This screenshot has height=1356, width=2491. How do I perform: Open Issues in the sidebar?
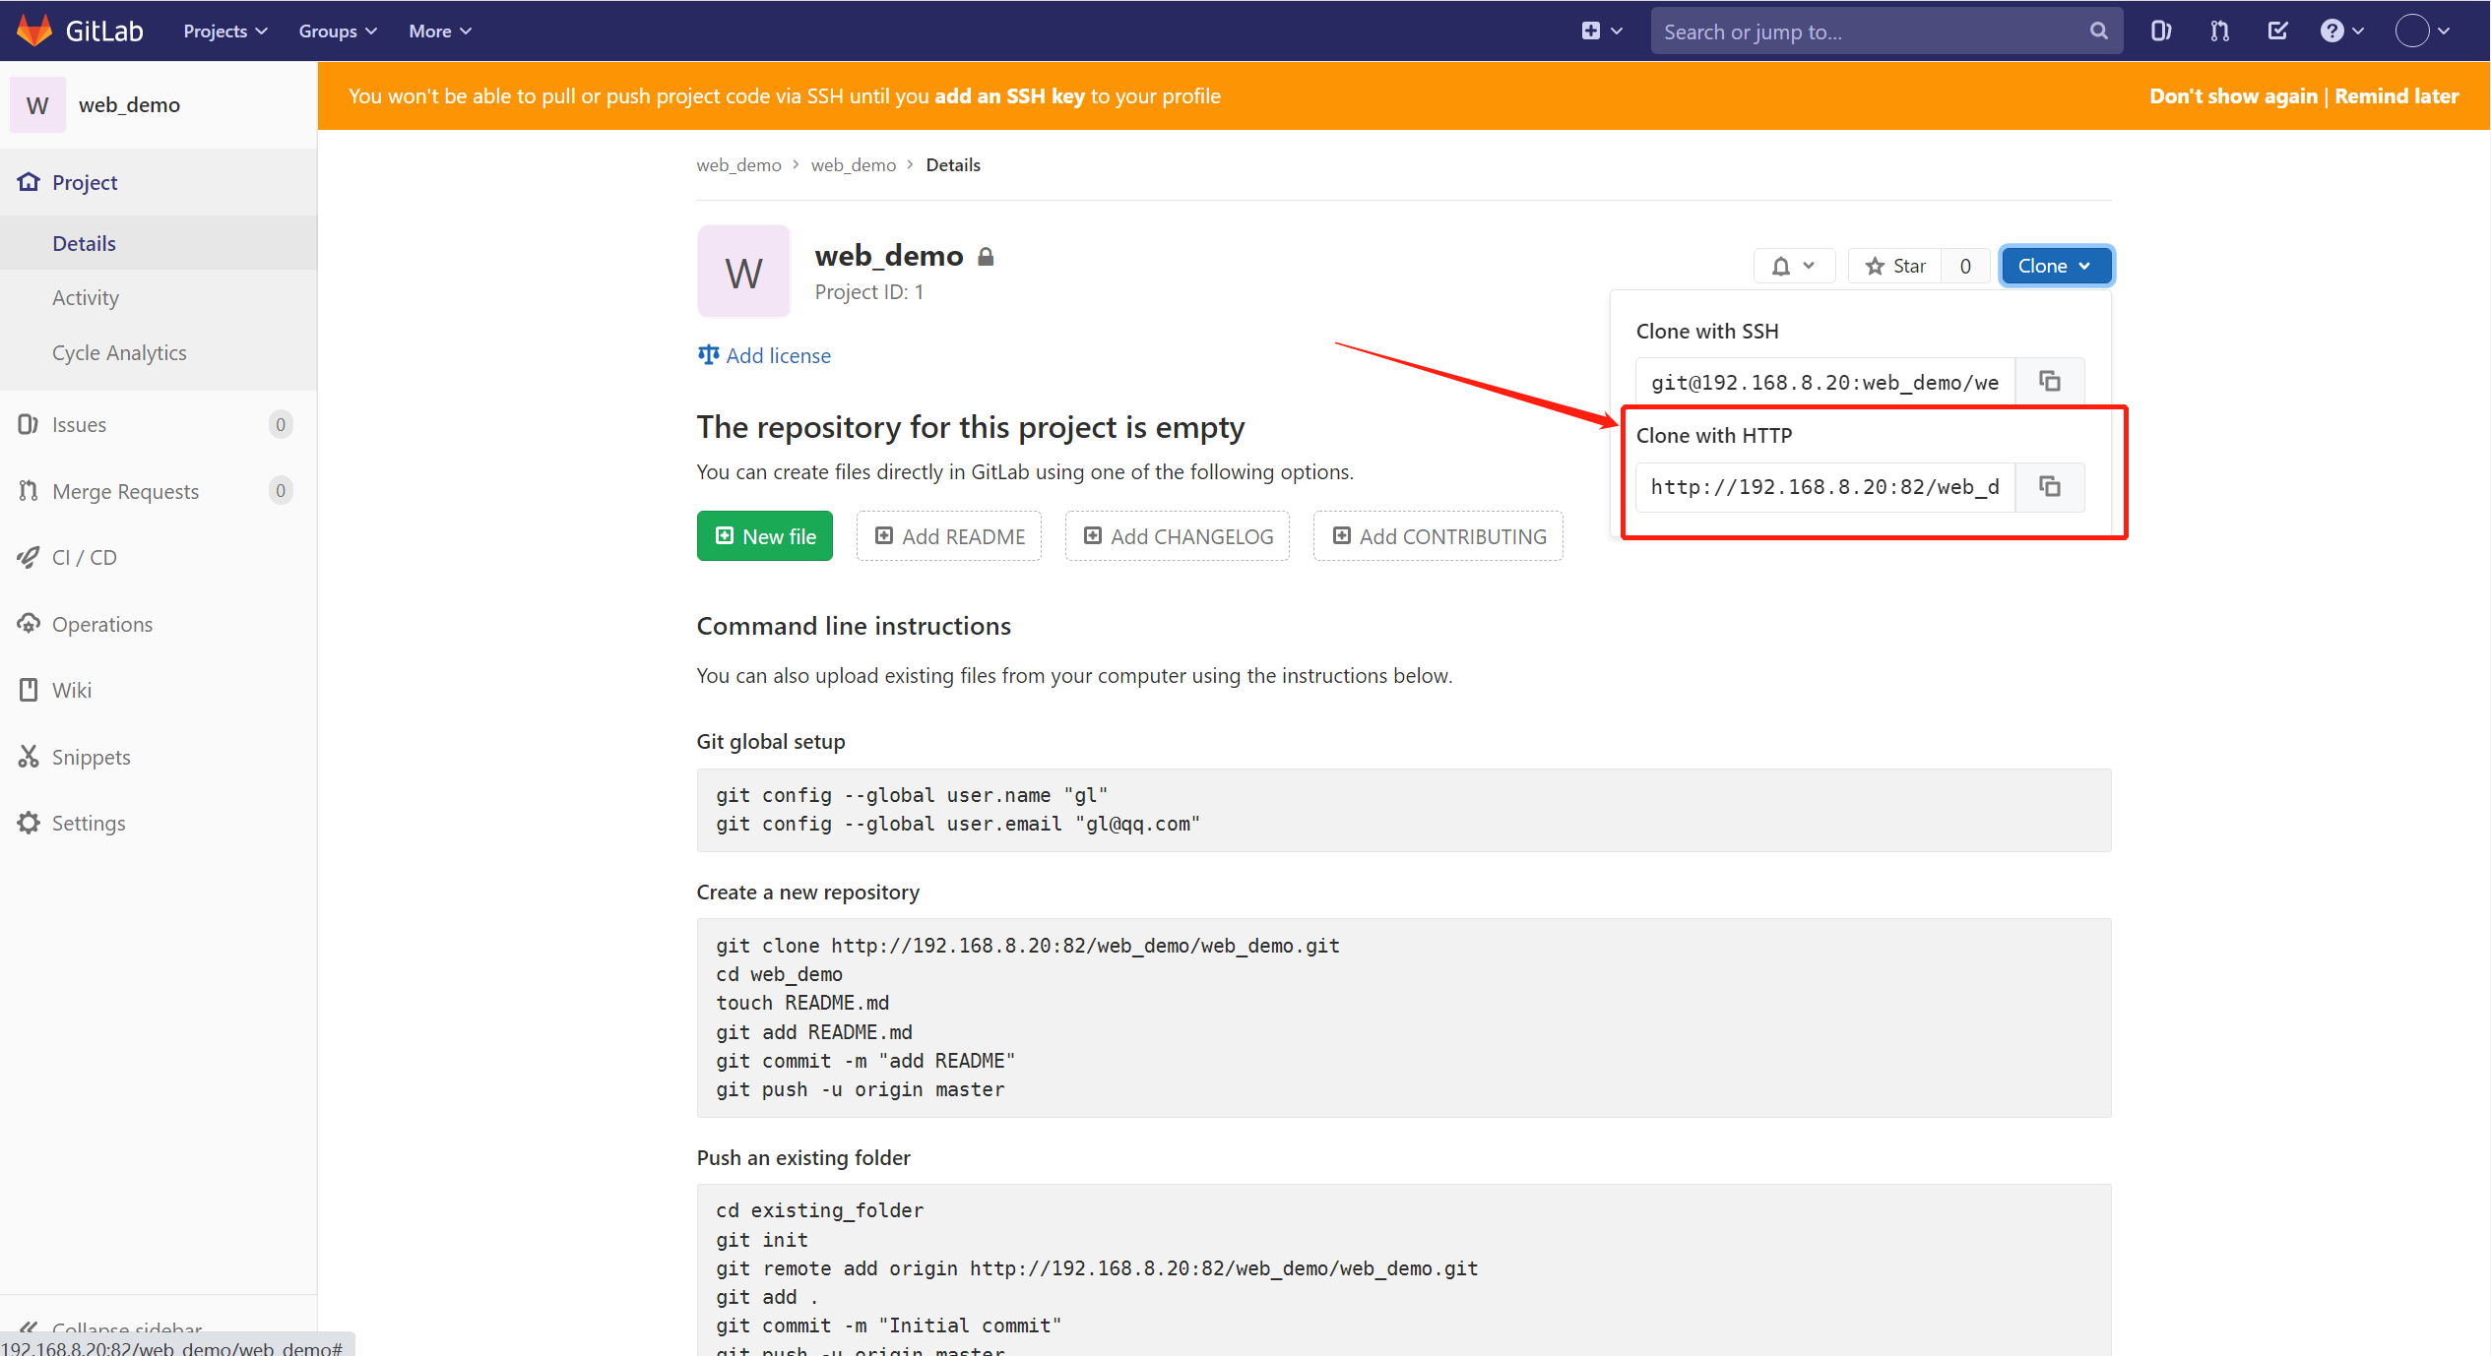pyautogui.click(x=159, y=424)
